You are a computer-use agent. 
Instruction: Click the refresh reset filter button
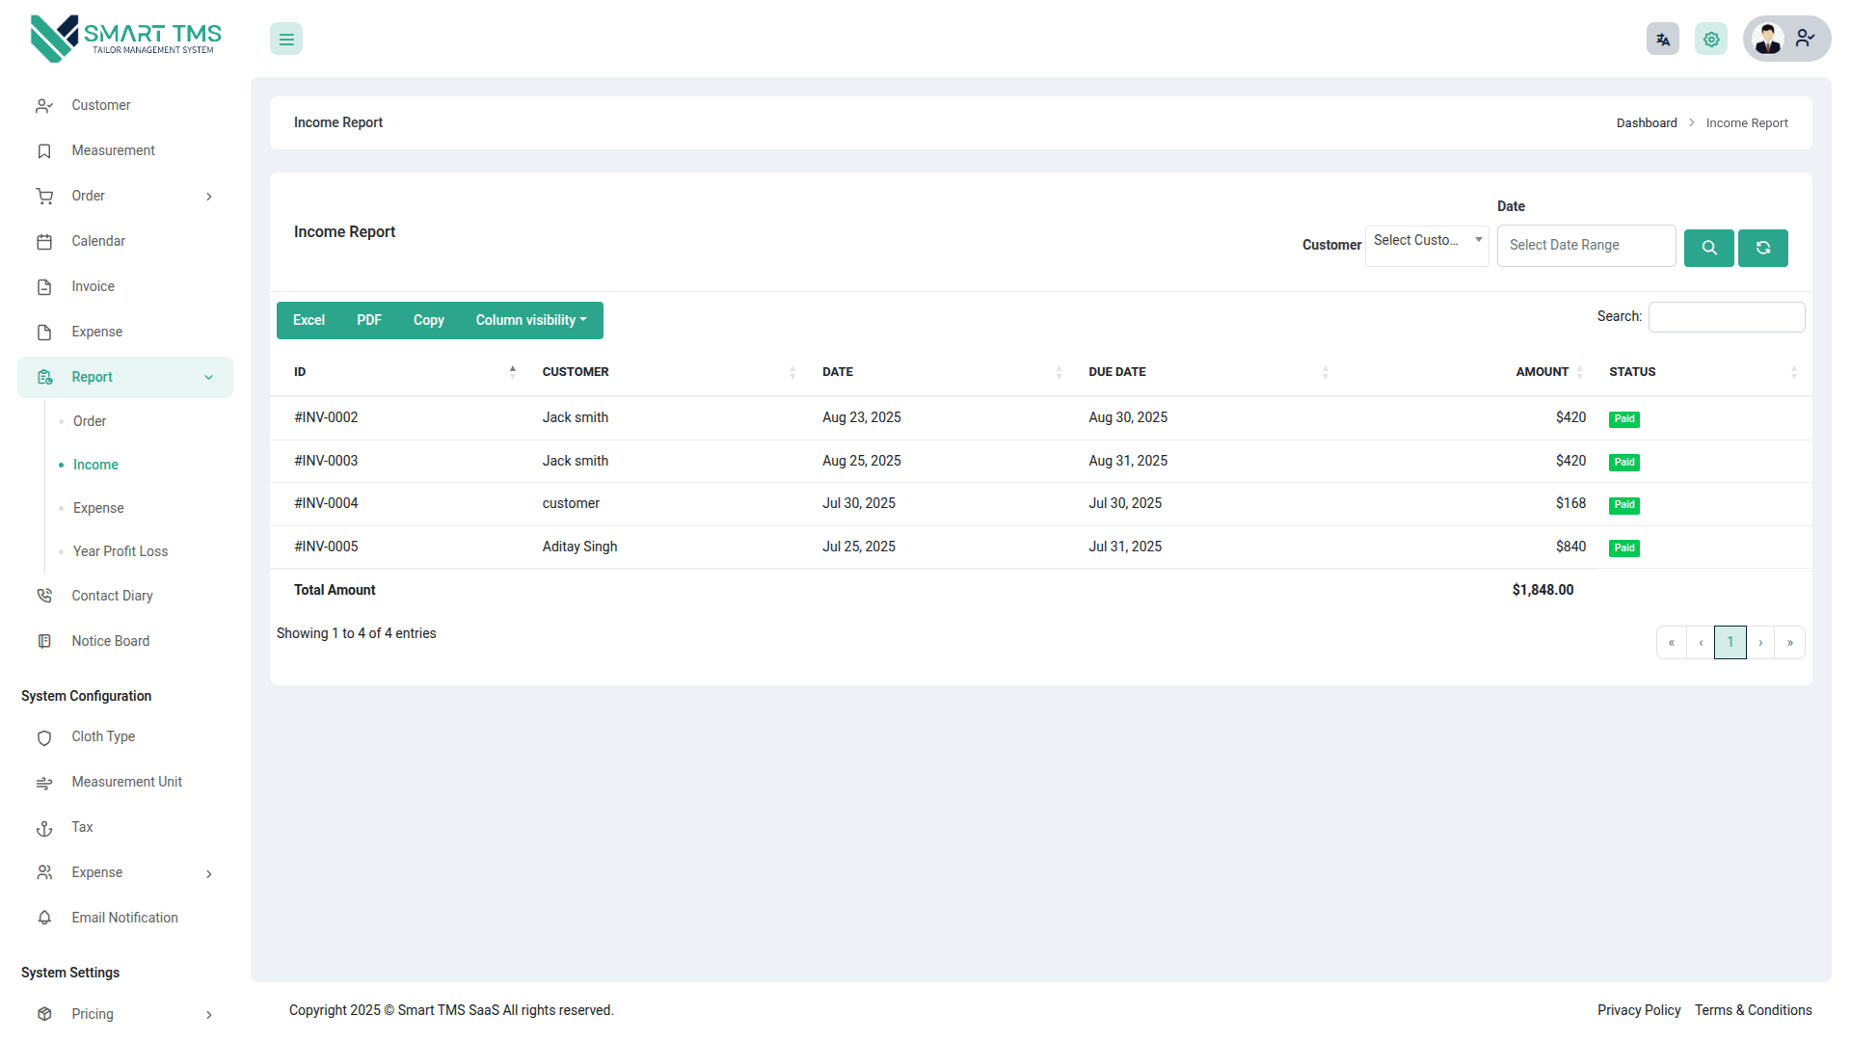[1762, 248]
